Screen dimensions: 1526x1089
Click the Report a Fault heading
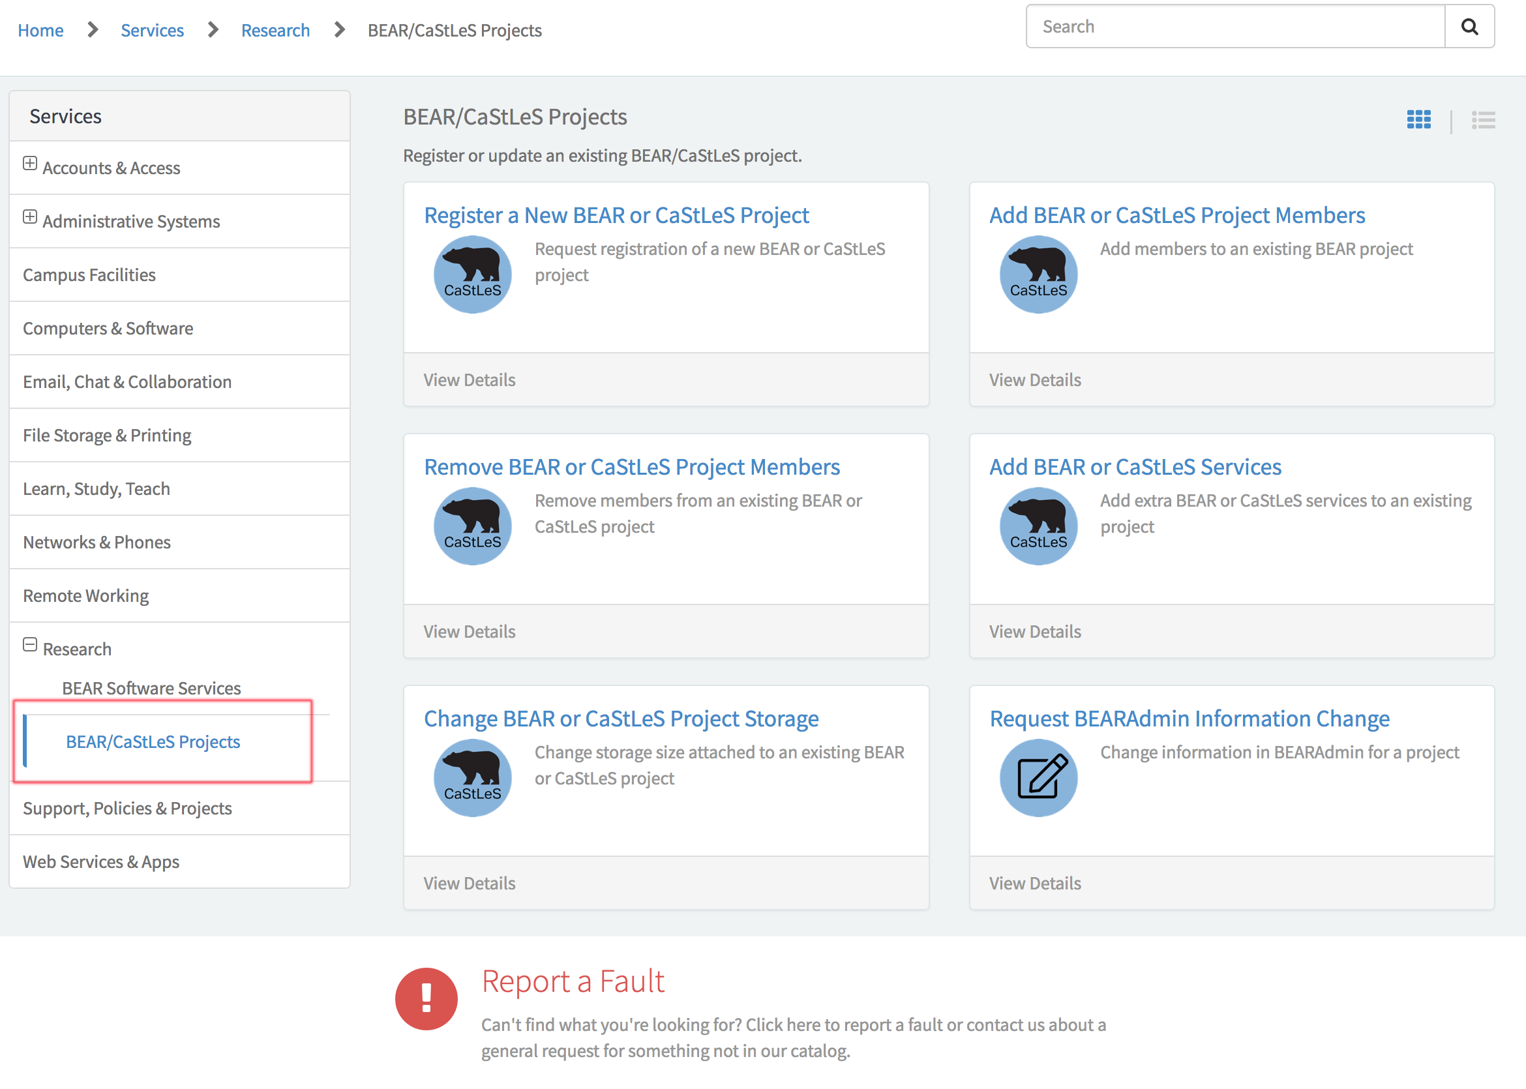tap(573, 981)
